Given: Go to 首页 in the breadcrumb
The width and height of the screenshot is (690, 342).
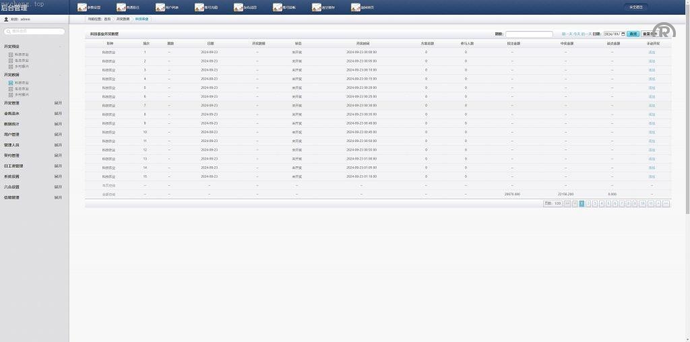Looking at the screenshot, I should (106, 20).
